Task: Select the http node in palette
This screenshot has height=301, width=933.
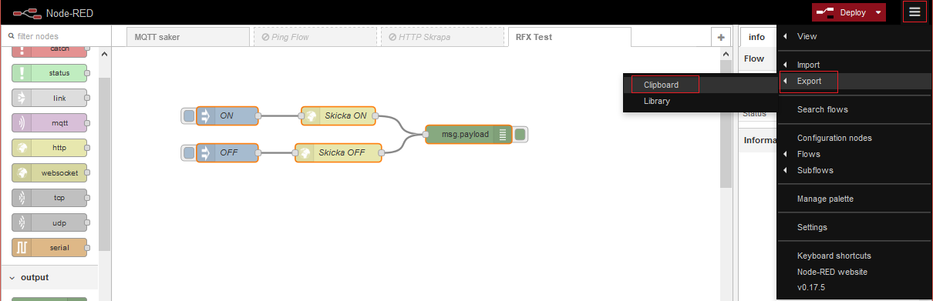Action: (x=49, y=148)
